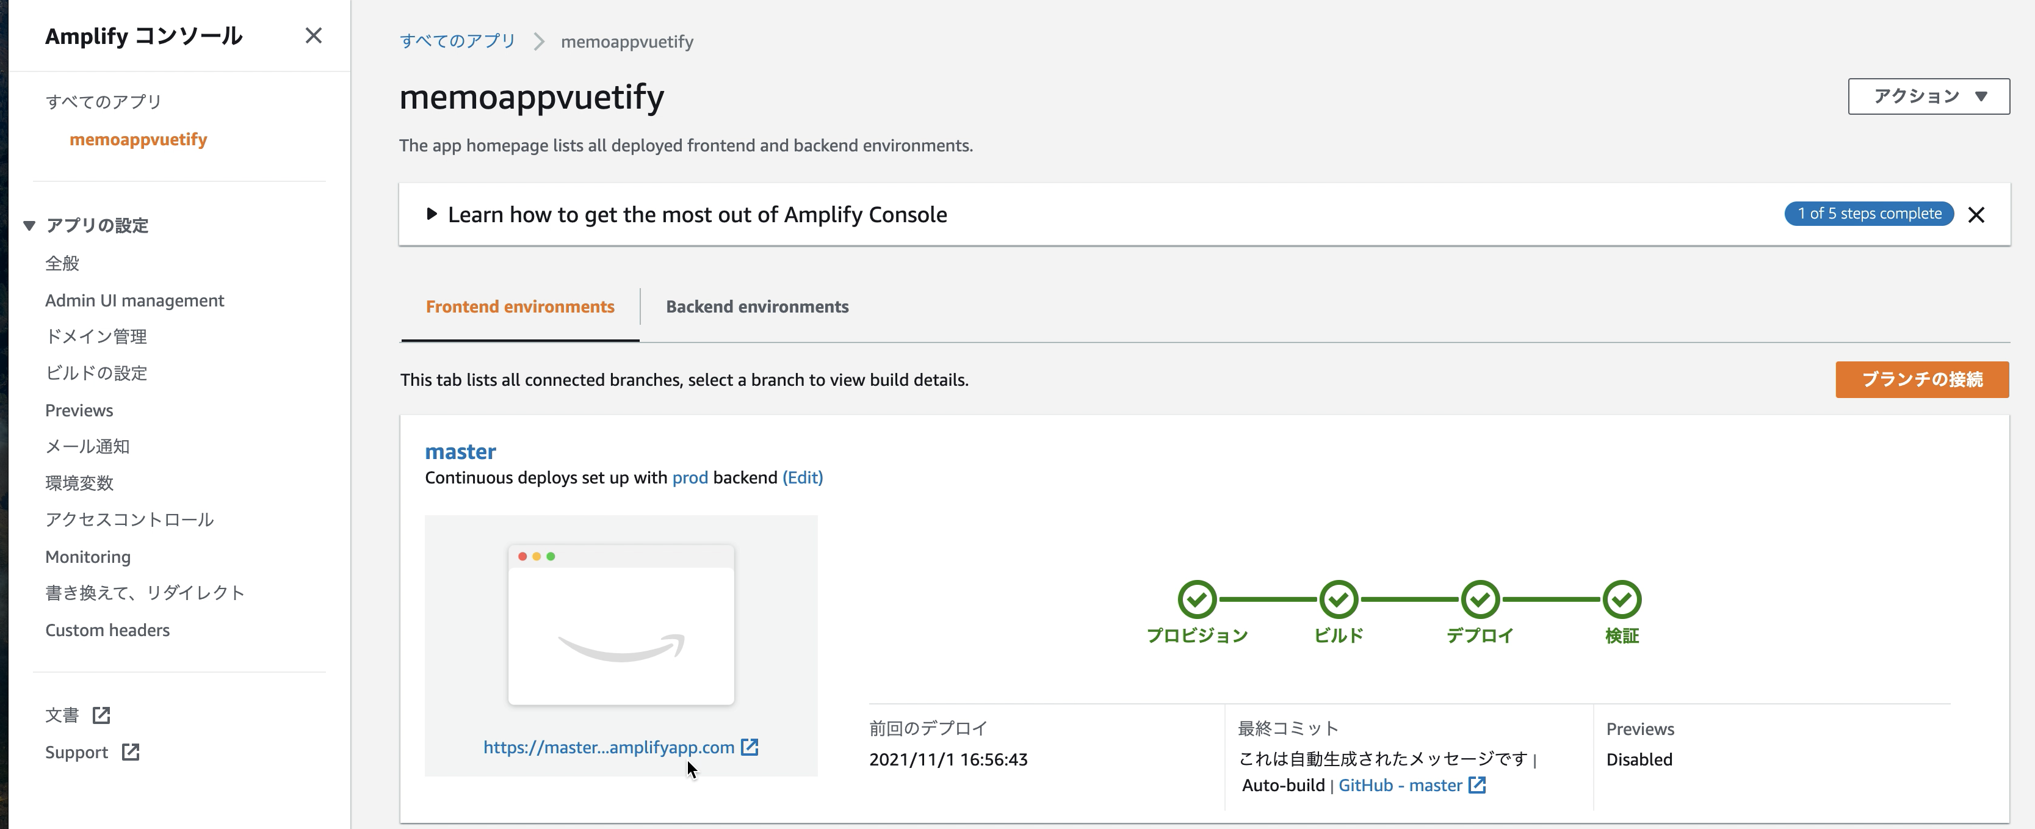Open メール通知 settings
Viewport: 2035px width, 829px height.
(x=88, y=446)
